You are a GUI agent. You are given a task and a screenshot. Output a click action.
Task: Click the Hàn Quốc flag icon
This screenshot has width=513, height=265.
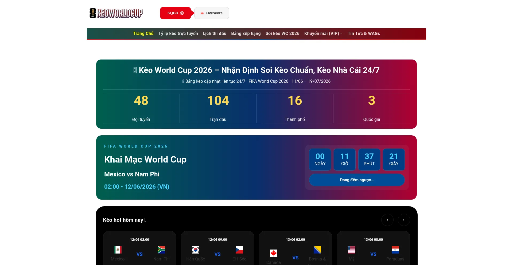point(196,250)
